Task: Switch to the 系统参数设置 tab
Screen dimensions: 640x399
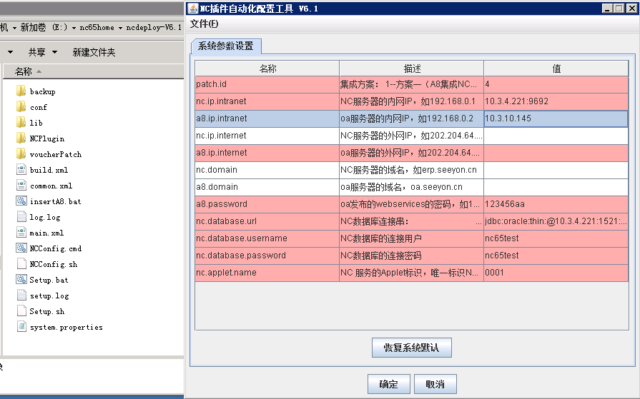Action: pyautogui.click(x=226, y=46)
